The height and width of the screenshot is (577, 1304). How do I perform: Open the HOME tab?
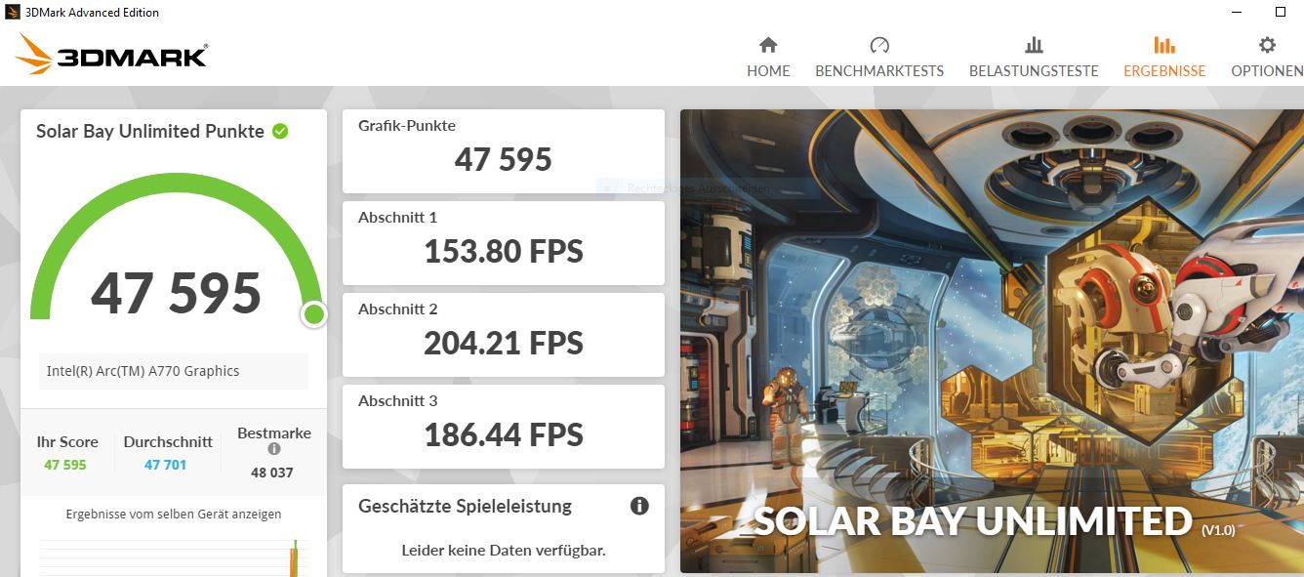768,70
